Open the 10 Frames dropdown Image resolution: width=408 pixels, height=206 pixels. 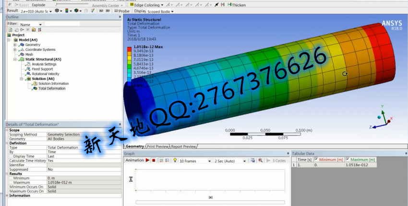(209, 161)
